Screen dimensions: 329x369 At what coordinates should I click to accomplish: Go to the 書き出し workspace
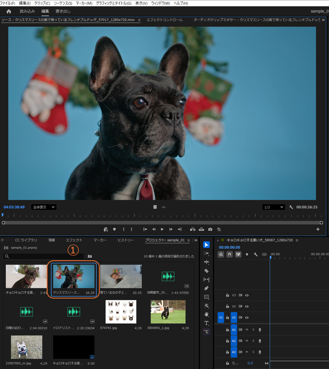pyautogui.click(x=63, y=11)
